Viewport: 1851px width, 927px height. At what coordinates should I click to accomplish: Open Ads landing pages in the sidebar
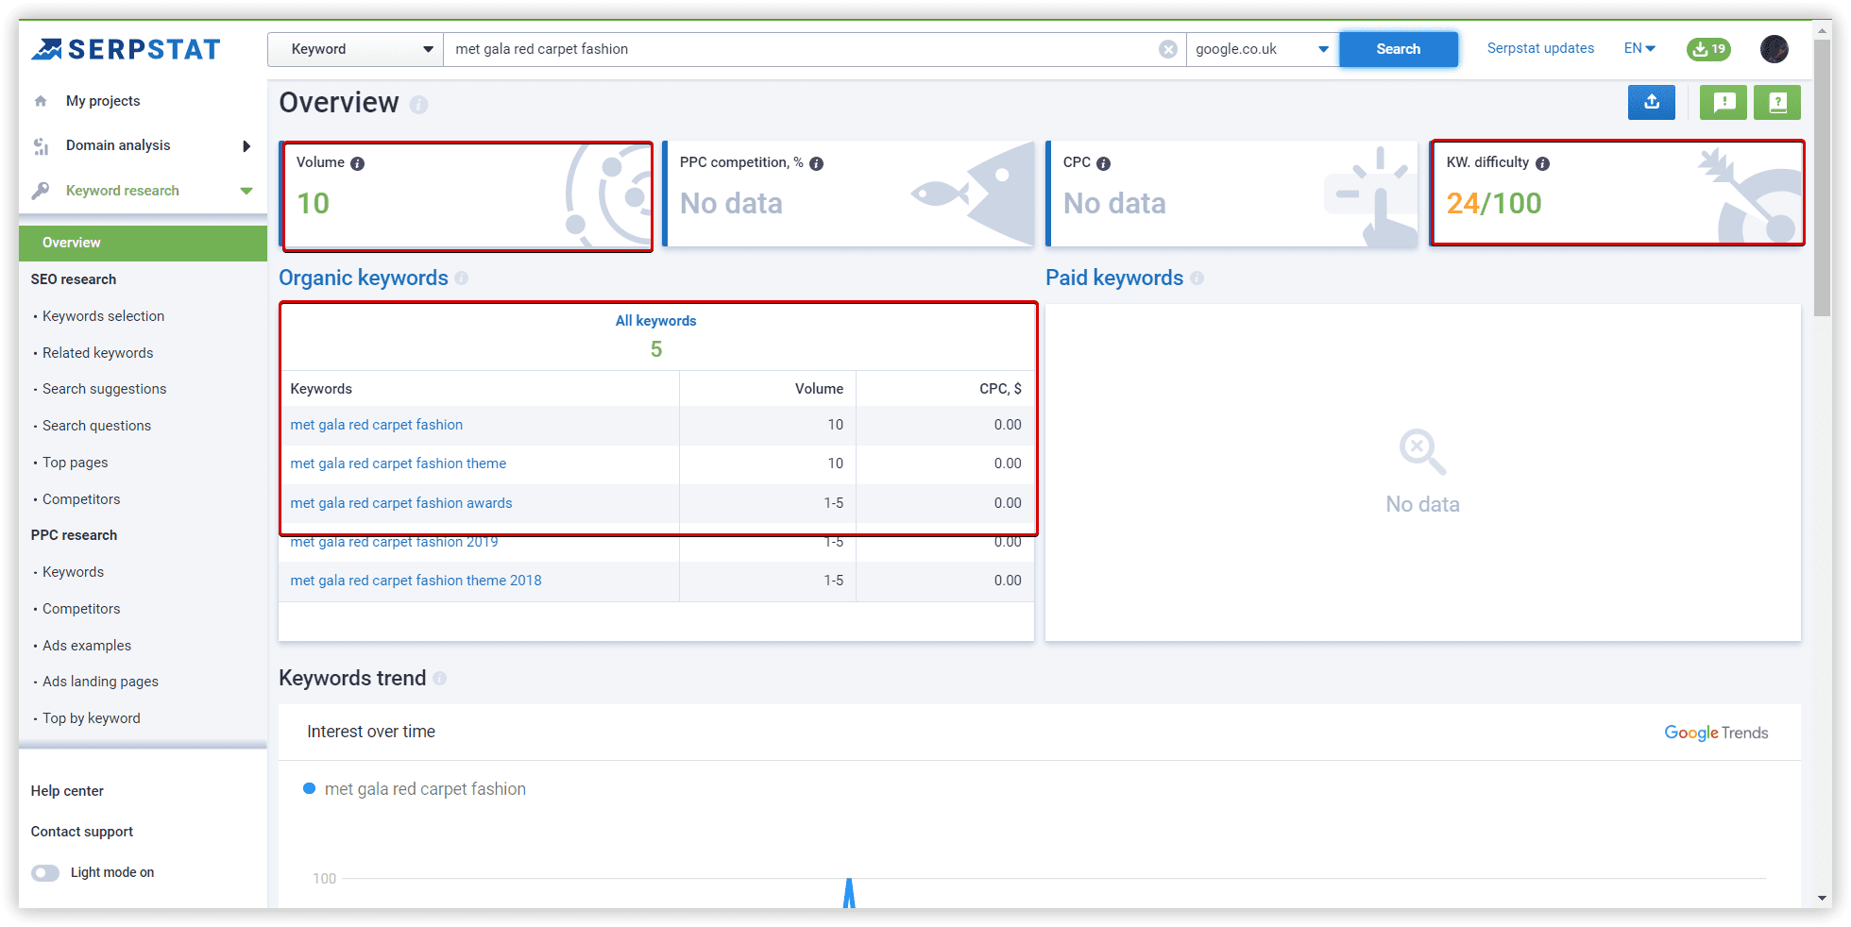point(100,682)
